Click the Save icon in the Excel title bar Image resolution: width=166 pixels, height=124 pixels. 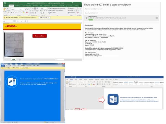[5, 3]
